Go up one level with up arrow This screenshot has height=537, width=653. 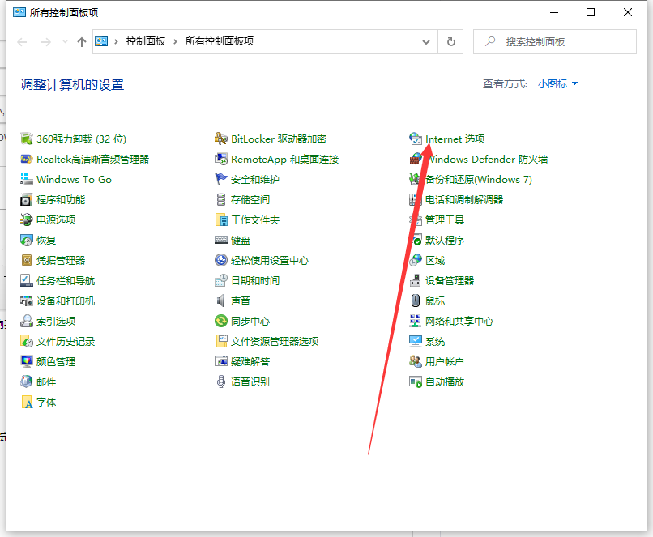coord(82,42)
